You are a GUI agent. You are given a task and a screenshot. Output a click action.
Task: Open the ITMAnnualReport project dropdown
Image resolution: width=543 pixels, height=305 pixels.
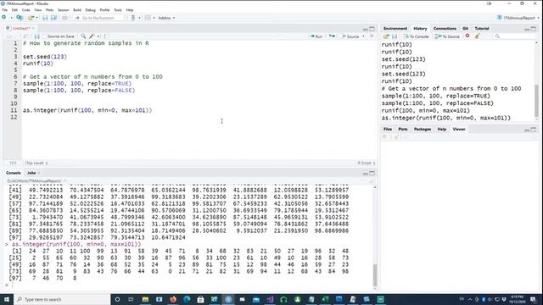click(518, 18)
